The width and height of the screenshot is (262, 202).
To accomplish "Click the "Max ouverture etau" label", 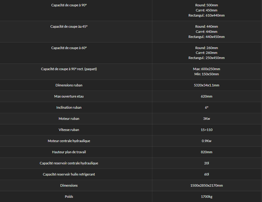I will point(69,96).
